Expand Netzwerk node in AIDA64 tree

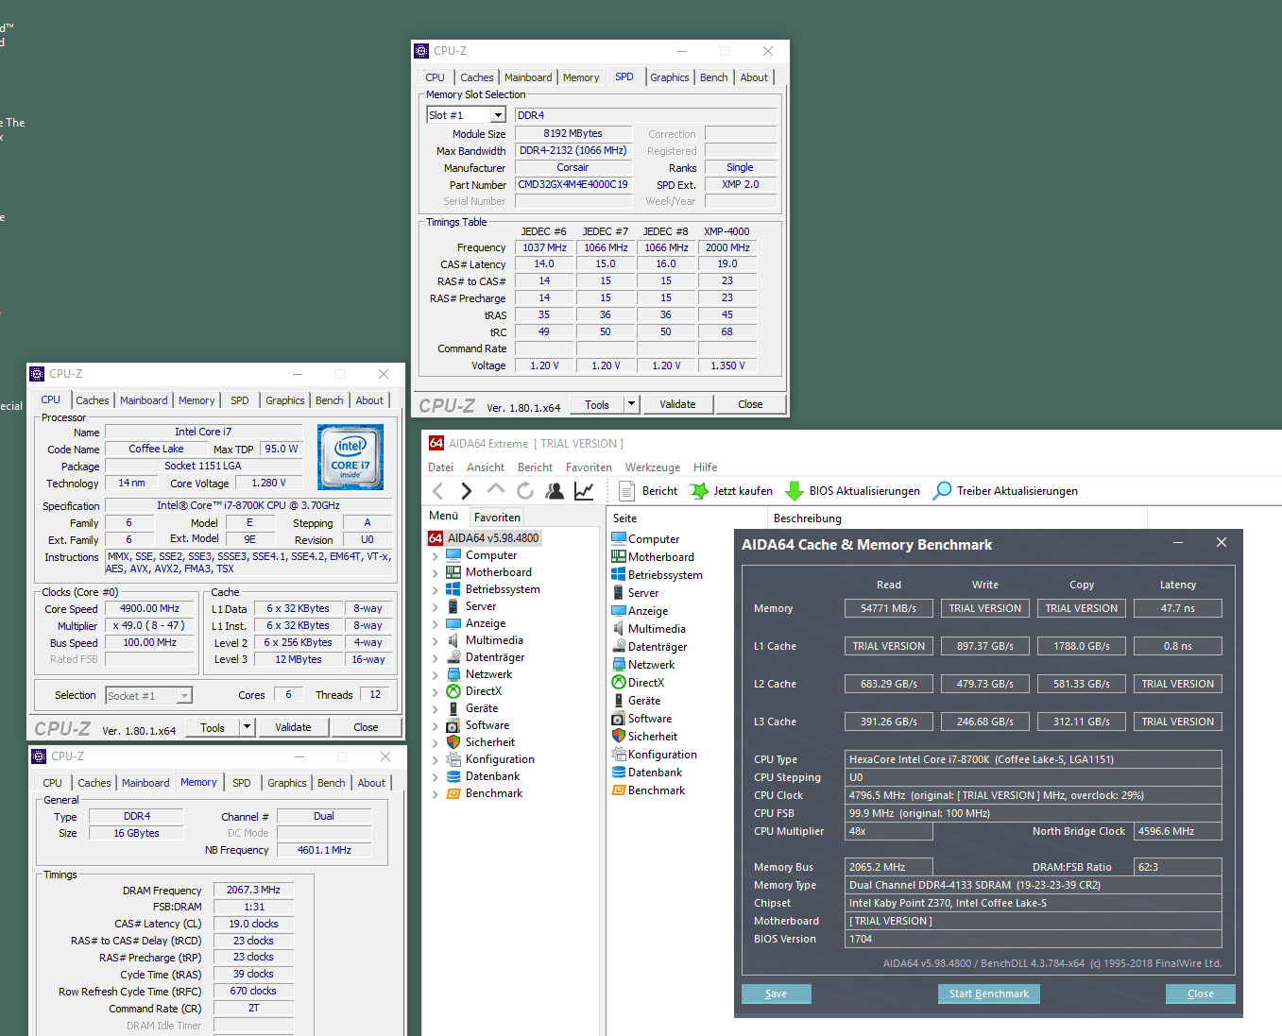[x=435, y=675]
